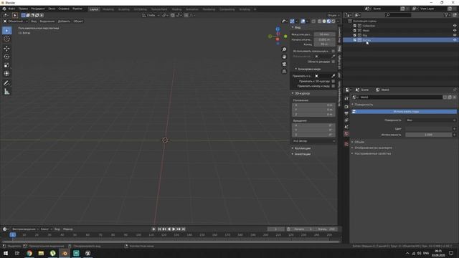Switch to the Sculpting workspace tab
459x258 pixels.
pyautogui.click(x=123, y=9)
